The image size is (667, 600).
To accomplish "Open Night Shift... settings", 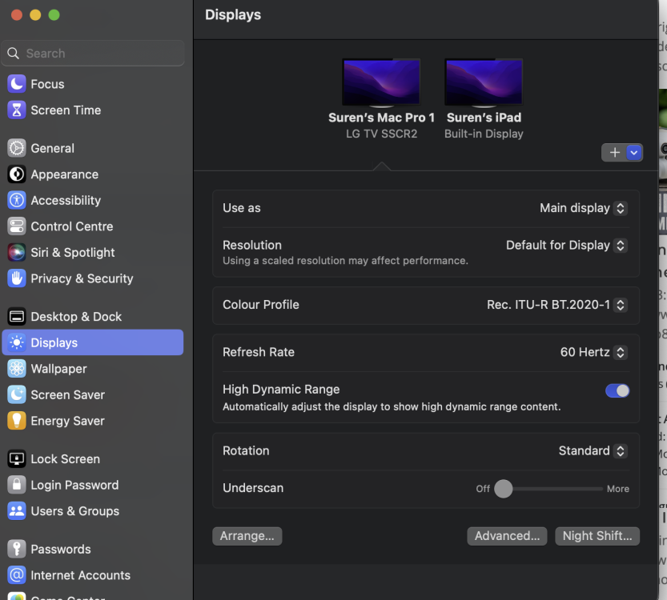I will pyautogui.click(x=597, y=536).
